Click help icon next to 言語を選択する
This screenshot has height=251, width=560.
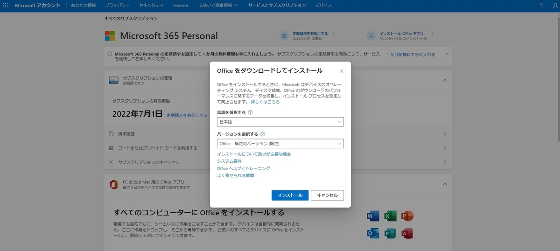coord(251,112)
